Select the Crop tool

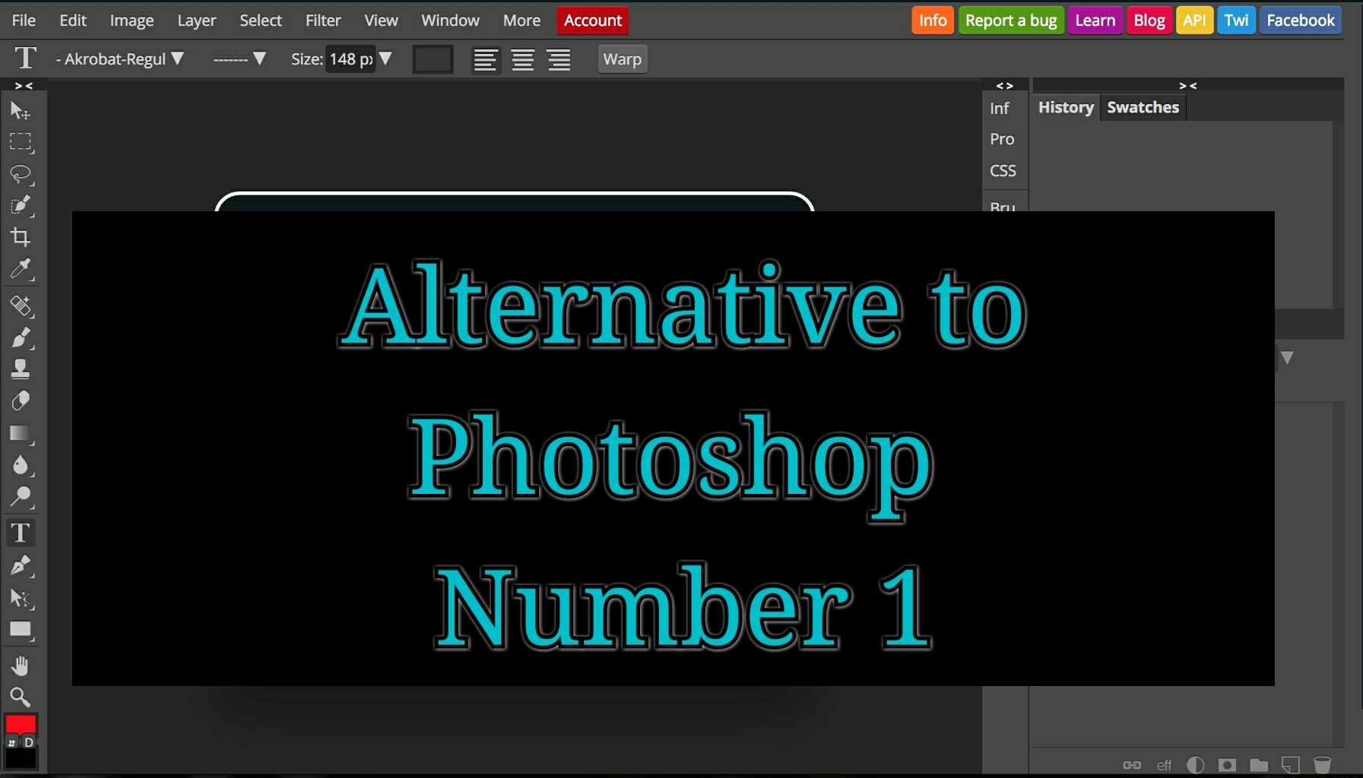point(21,237)
